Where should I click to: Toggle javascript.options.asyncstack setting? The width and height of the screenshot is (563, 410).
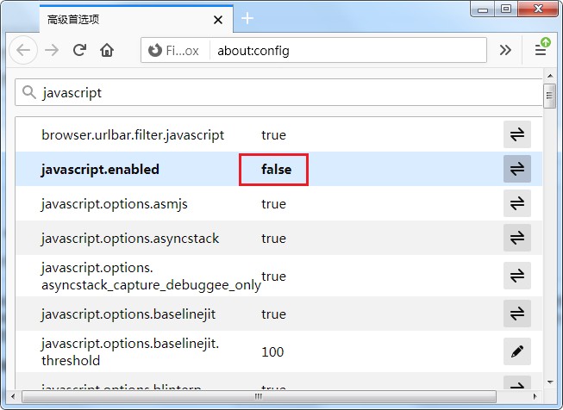pyautogui.click(x=517, y=238)
